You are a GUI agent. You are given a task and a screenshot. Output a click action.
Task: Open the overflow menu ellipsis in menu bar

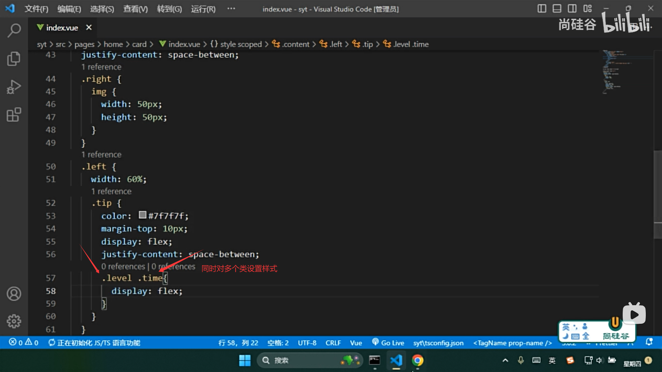click(231, 9)
